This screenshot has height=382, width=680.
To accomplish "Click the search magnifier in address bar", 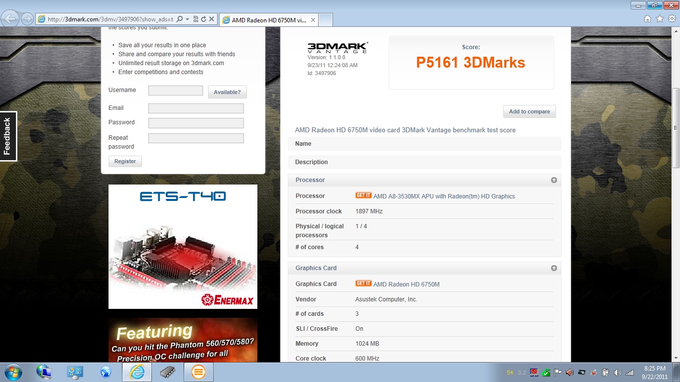I will point(180,19).
